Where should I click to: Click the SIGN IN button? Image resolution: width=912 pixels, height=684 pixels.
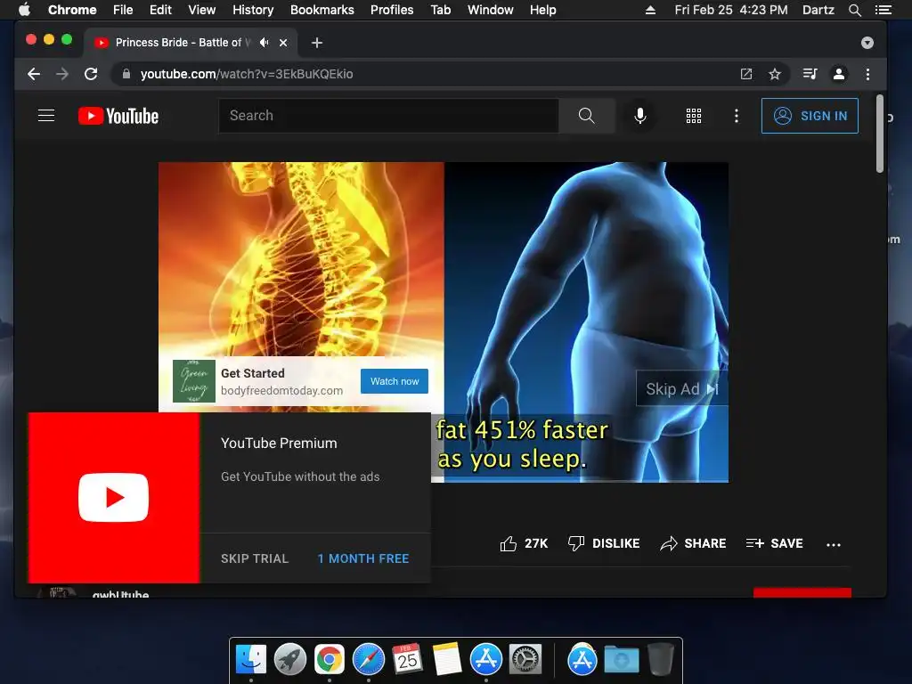coord(810,116)
